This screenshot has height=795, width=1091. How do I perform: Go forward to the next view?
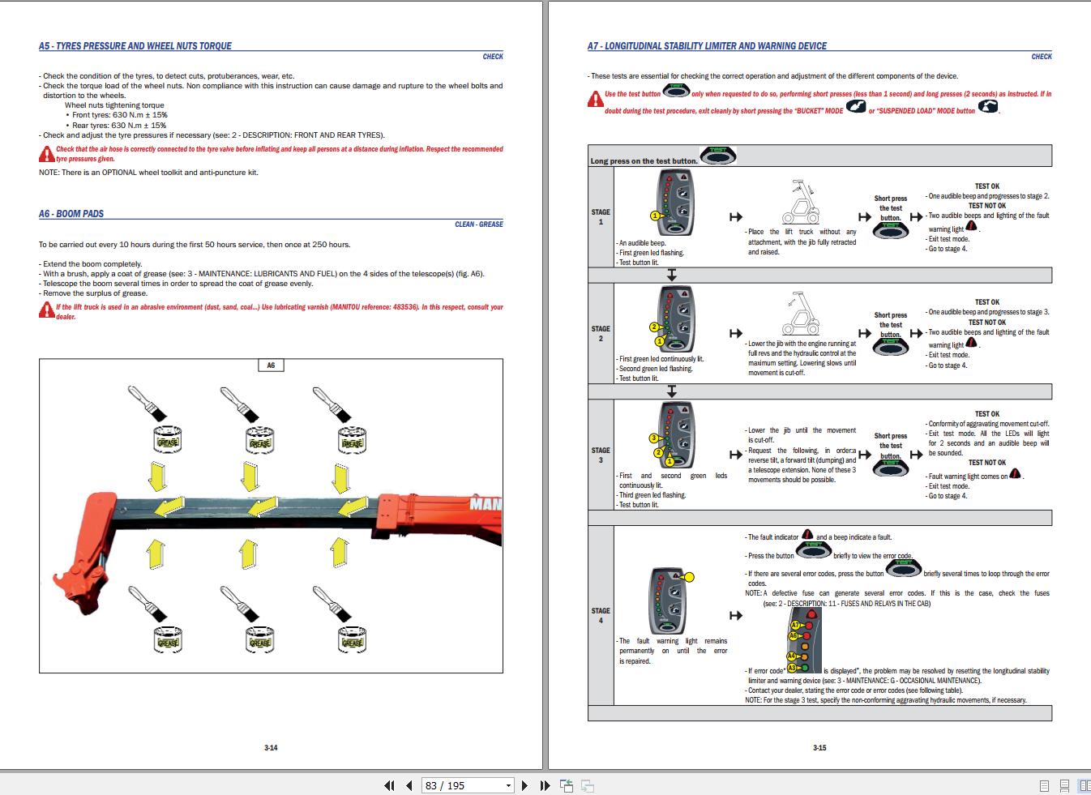(x=586, y=784)
